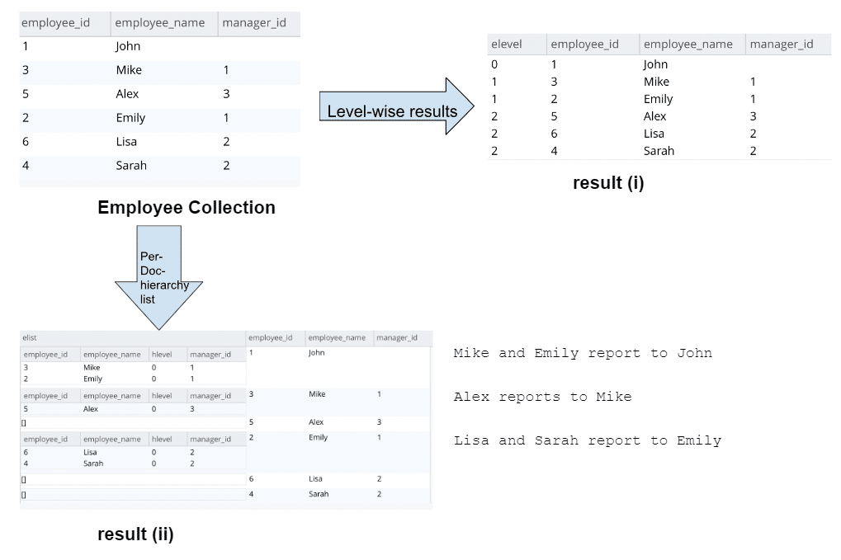Select employee_id header in Employee Collection table
The height and width of the screenshot is (560, 841).
(55, 23)
